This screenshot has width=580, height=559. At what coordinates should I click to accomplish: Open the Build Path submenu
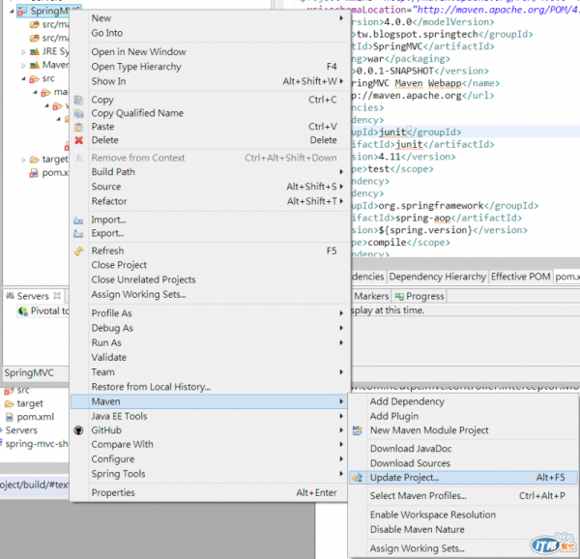pyautogui.click(x=208, y=171)
